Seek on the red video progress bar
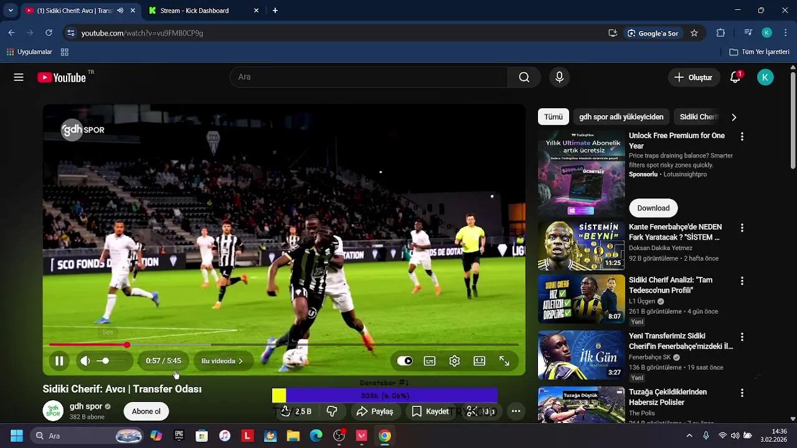 pyautogui.click(x=283, y=345)
